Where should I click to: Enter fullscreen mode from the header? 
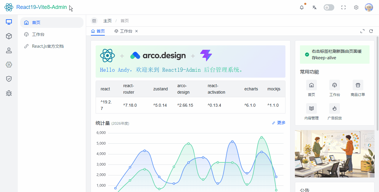pyautogui.click(x=343, y=7)
